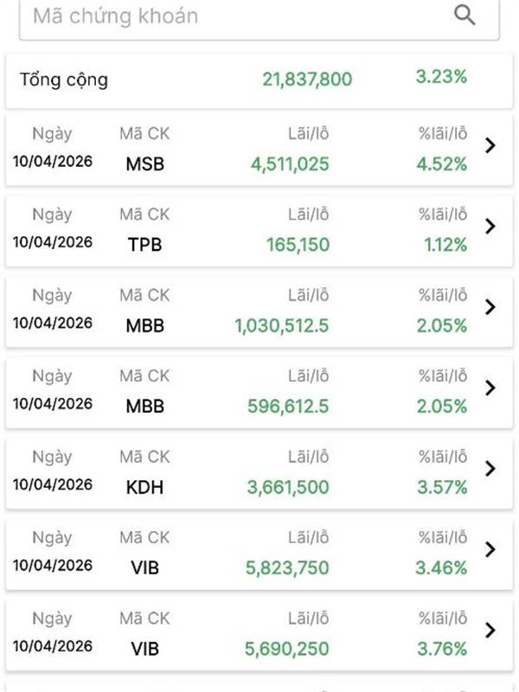
Task: Click TPB percentage gain 1.12%
Action: click(x=445, y=245)
